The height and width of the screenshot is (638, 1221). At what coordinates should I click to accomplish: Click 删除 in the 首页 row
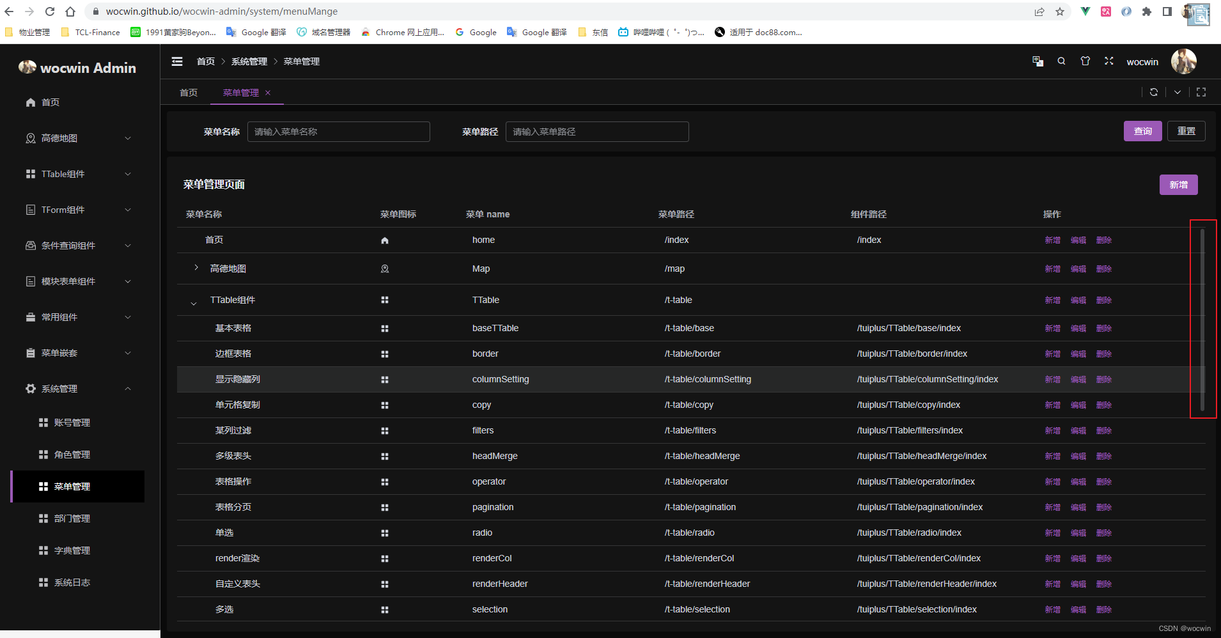pyautogui.click(x=1103, y=240)
